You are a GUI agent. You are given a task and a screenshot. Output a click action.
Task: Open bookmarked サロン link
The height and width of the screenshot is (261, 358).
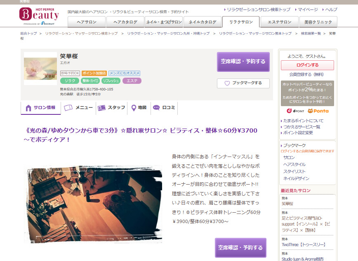289,157
